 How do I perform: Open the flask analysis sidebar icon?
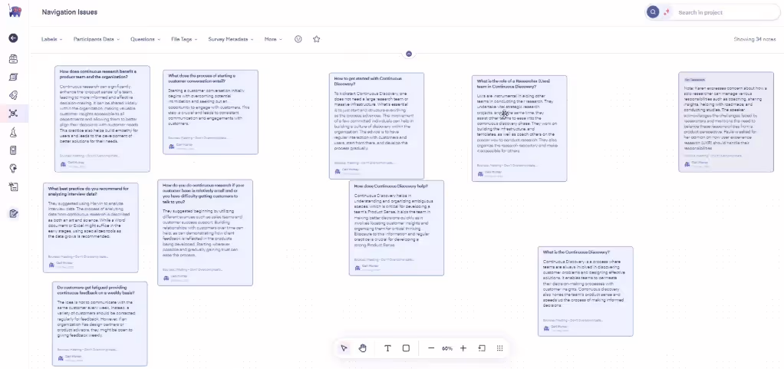pos(14,132)
